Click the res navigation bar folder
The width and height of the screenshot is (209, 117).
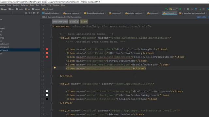tap(27, 9)
